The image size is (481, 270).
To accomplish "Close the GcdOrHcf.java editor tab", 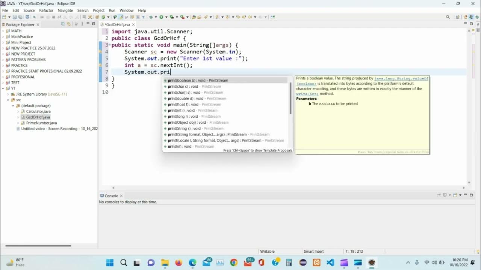I will [133, 24].
